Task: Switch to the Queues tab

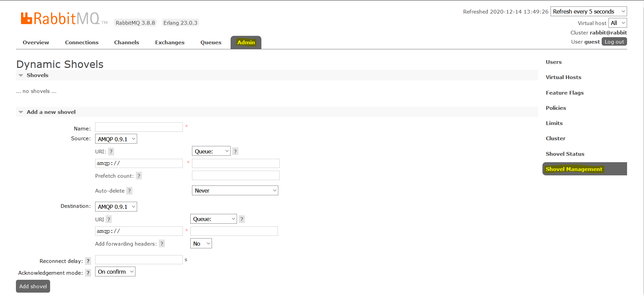Action: [x=211, y=43]
